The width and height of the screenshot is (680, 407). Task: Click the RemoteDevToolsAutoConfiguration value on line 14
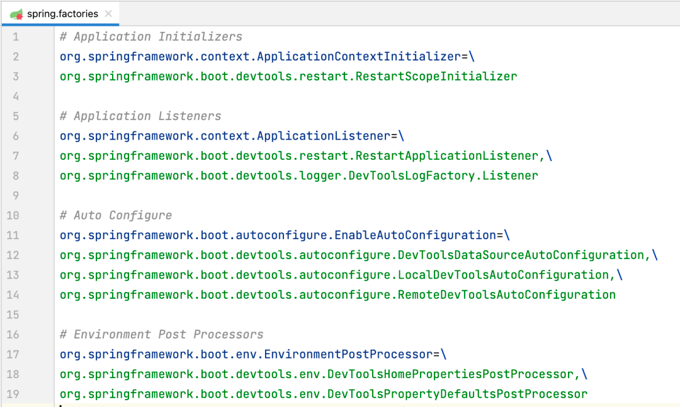pyautogui.click(x=338, y=295)
